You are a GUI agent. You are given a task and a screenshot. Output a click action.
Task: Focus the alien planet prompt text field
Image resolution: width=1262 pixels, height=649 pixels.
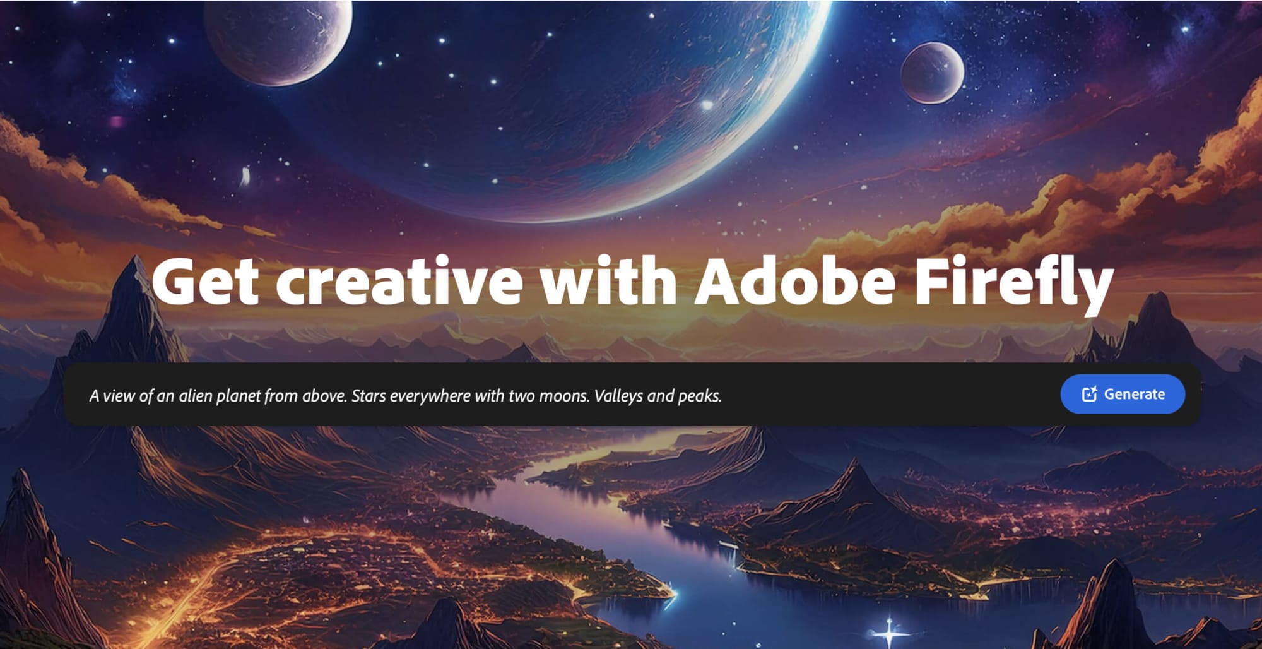562,395
